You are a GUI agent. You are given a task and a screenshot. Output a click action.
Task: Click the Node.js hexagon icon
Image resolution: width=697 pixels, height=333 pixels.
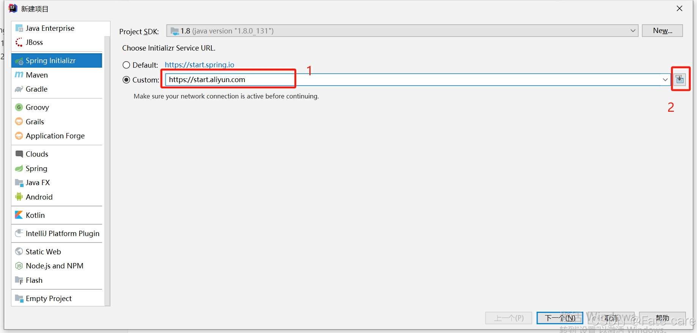click(19, 266)
